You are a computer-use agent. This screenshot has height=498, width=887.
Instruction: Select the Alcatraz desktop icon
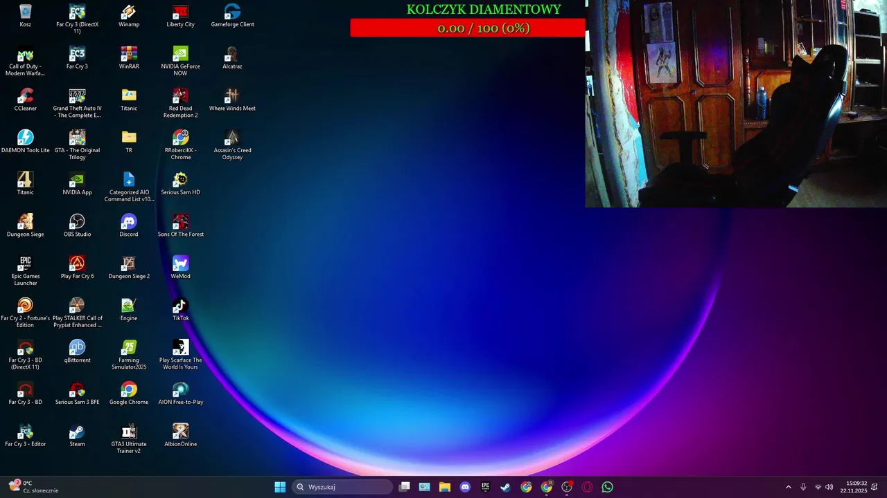pyautogui.click(x=232, y=58)
